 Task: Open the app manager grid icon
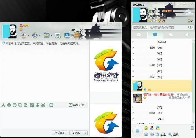[x=192, y=128]
